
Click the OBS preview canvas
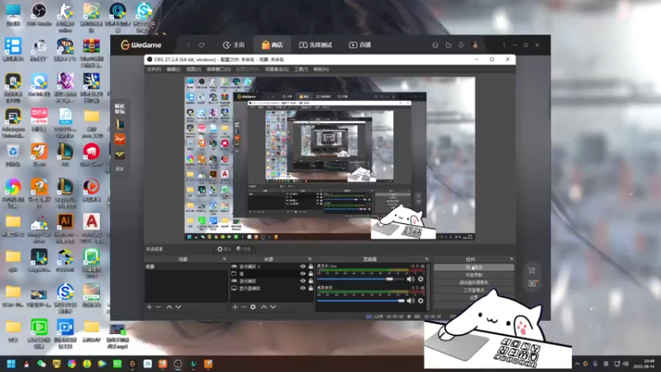click(330, 158)
